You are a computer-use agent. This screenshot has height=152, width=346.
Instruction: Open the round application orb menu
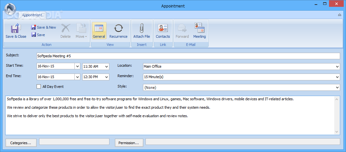point(10,9)
